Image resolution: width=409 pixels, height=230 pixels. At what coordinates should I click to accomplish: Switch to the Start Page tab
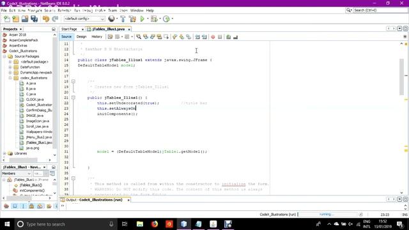tap(69, 29)
